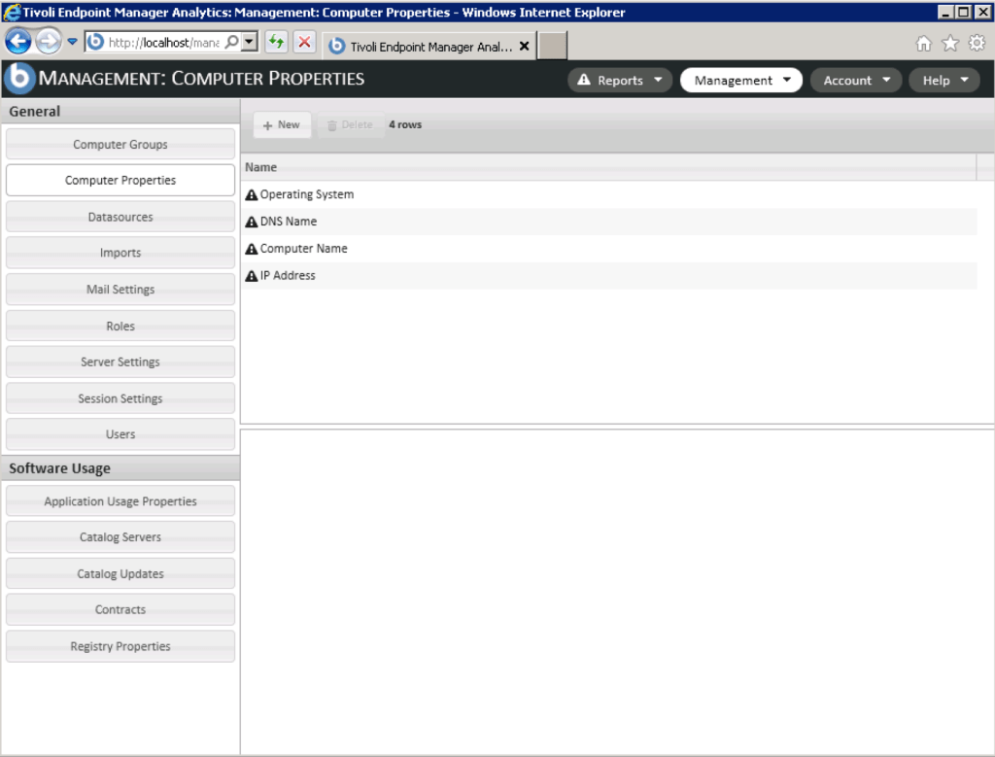Image resolution: width=995 pixels, height=757 pixels.
Task: Open the browser Tools gear icon
Action: click(977, 44)
